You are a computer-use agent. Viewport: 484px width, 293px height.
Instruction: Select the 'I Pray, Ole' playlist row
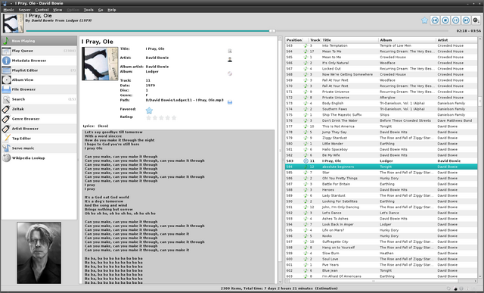point(381,161)
